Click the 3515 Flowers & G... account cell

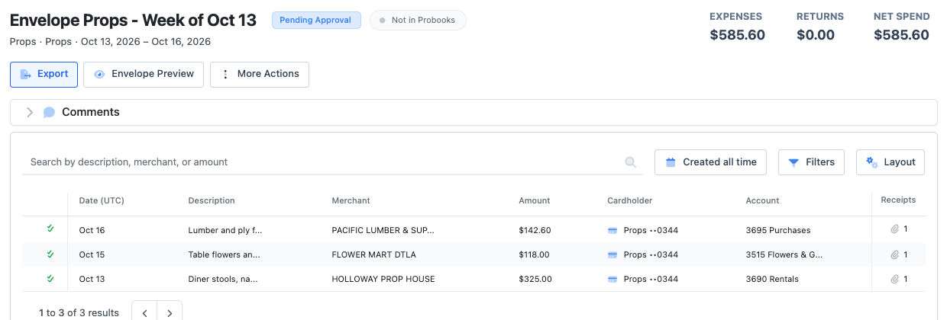(784, 254)
